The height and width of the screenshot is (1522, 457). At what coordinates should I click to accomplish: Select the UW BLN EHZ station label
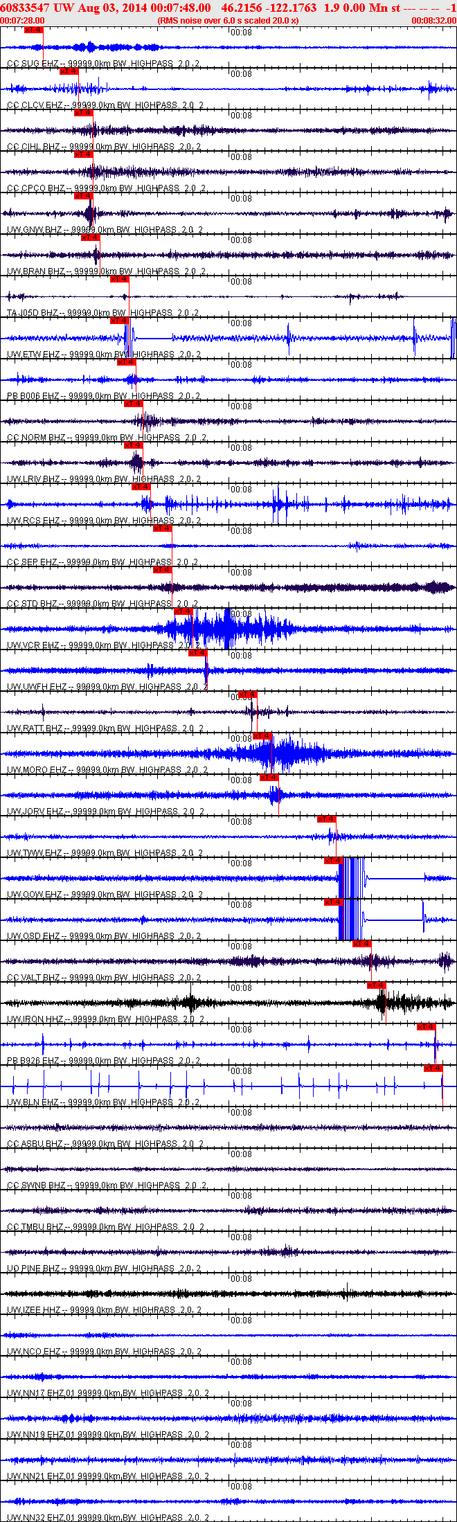tap(104, 1102)
